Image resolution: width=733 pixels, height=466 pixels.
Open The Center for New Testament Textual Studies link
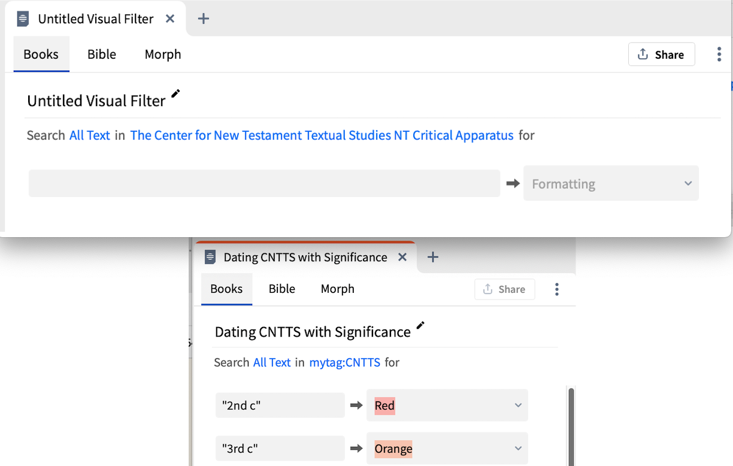tap(322, 135)
